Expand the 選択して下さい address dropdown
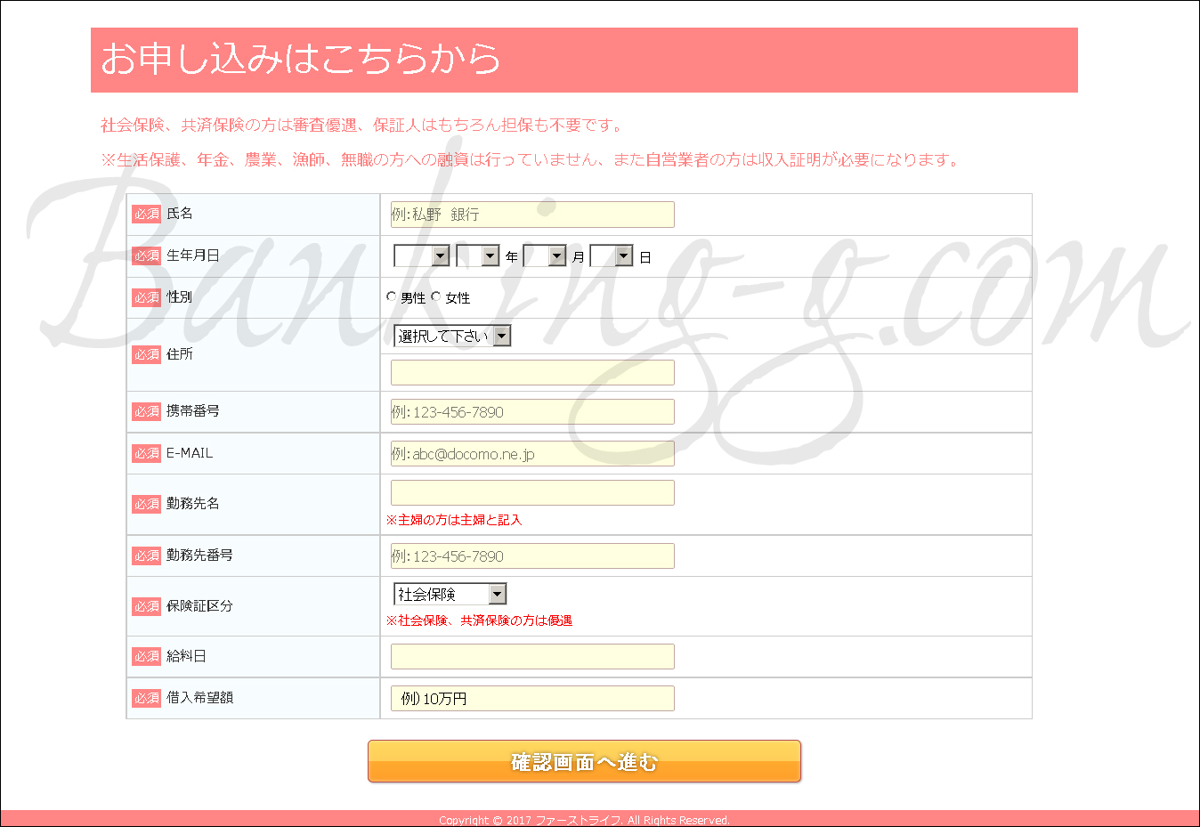1200x827 pixels. tap(452, 336)
